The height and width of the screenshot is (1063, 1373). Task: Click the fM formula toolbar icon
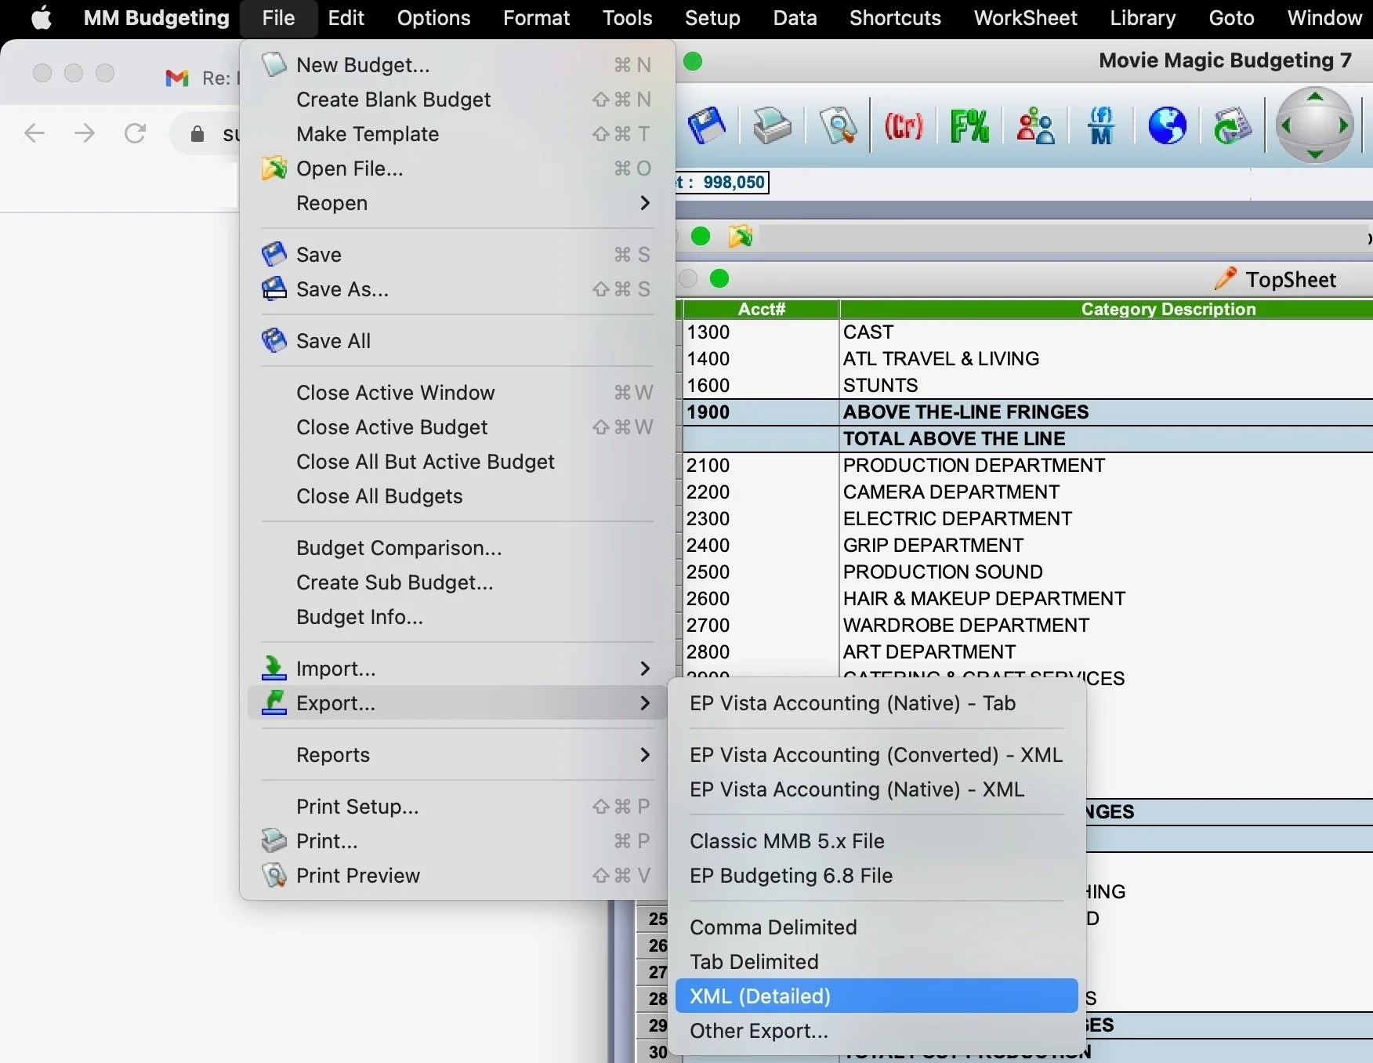point(1101,125)
